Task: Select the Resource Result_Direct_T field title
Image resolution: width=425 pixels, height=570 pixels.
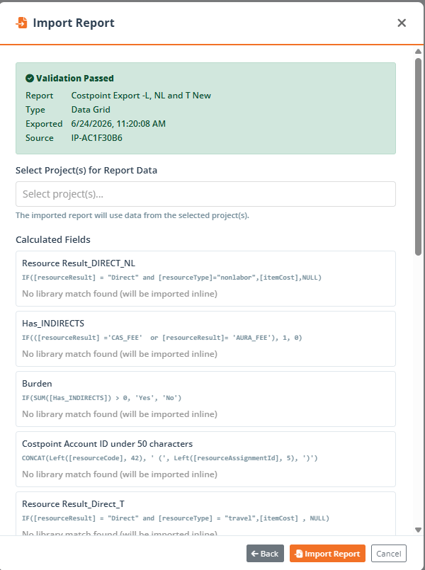Action: (x=73, y=504)
